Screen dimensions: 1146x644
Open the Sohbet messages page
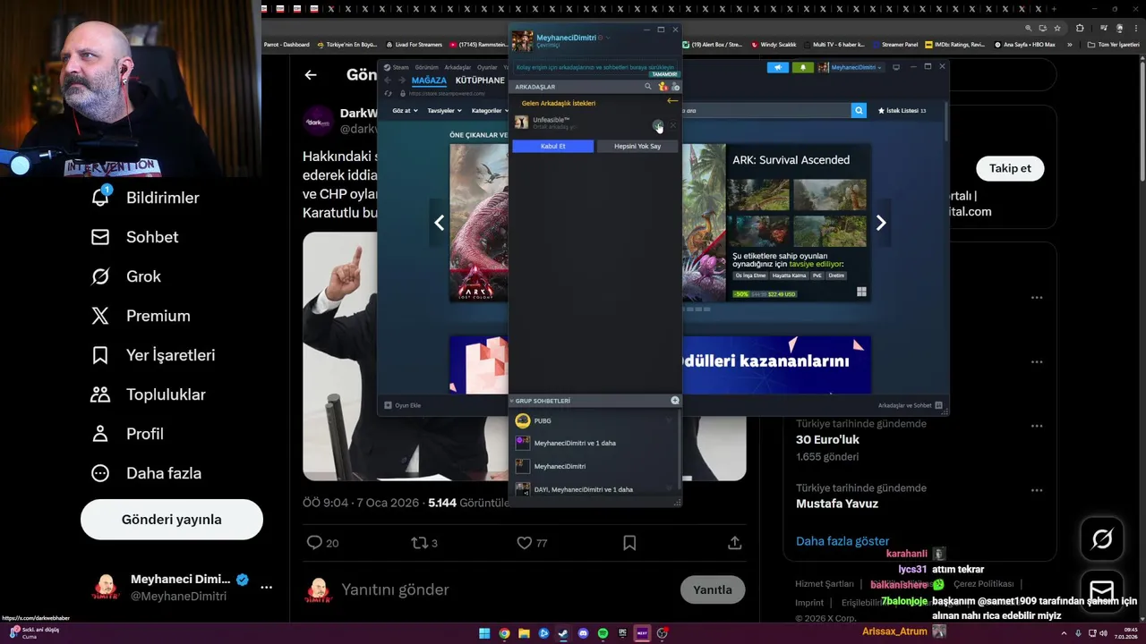[x=134, y=237]
